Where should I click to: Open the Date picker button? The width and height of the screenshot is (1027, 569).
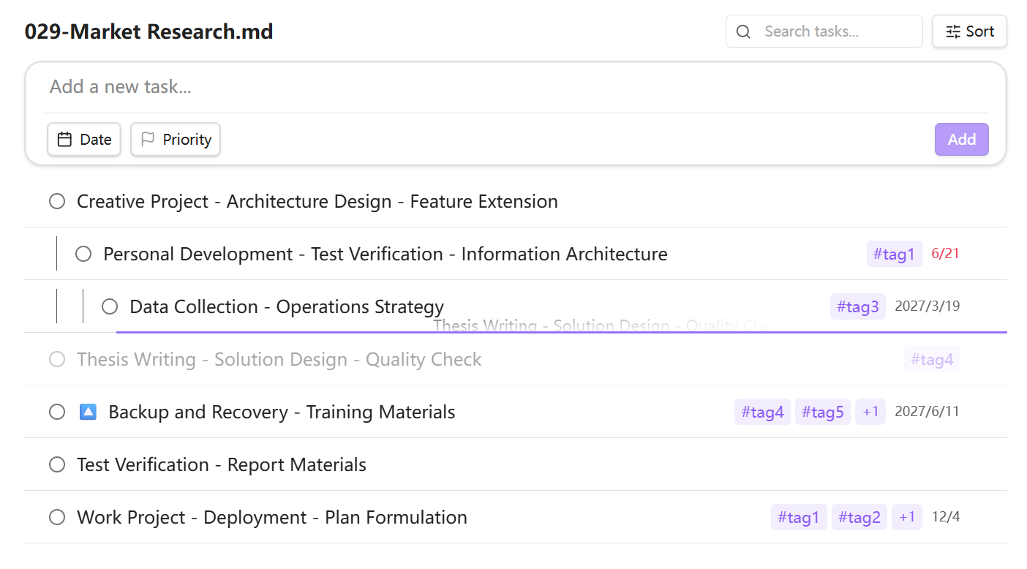coord(84,140)
